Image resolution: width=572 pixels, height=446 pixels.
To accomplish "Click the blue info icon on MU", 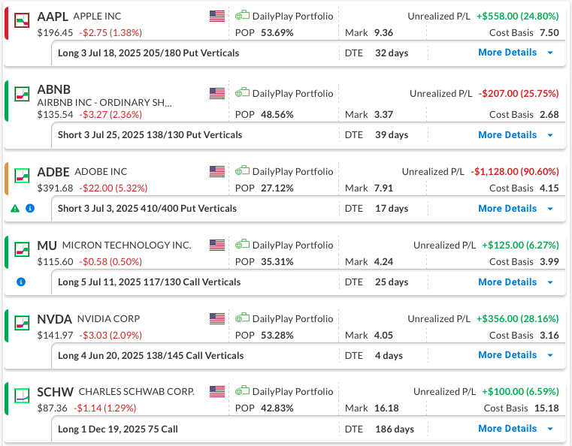I will pos(21,282).
